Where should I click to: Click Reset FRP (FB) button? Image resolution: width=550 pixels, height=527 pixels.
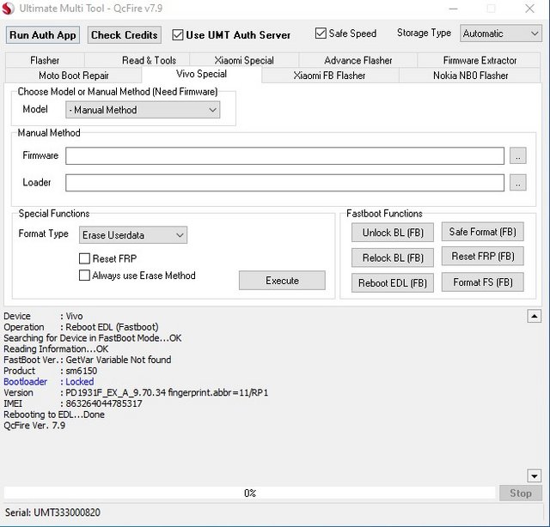point(482,256)
